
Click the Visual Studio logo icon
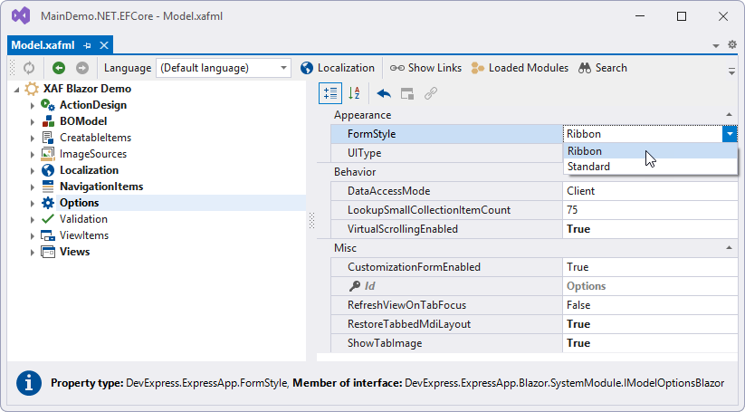pos(21,15)
